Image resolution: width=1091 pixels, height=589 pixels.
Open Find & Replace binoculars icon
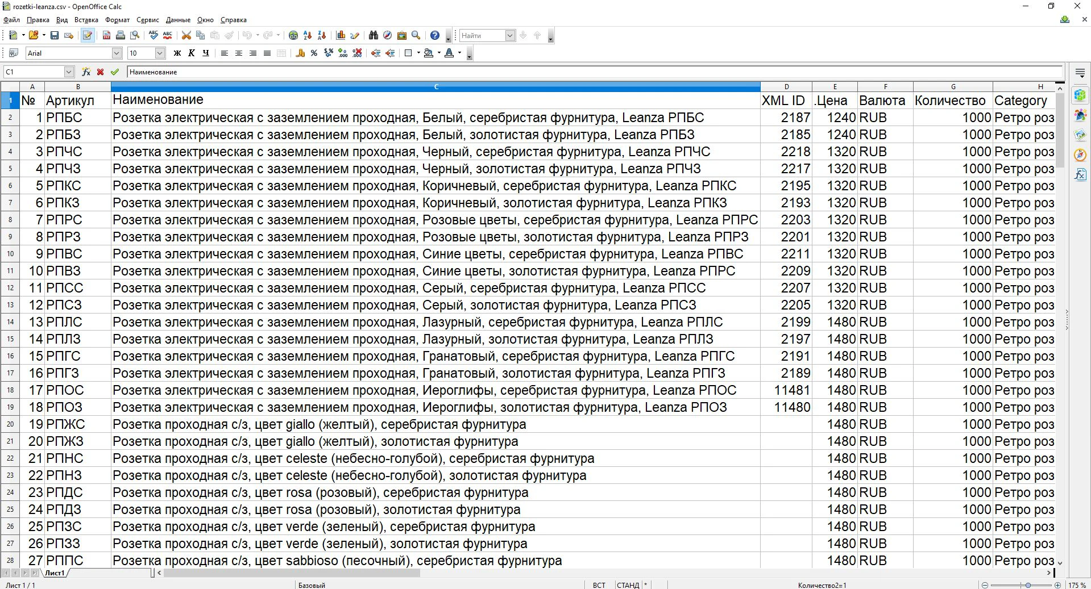(x=374, y=35)
